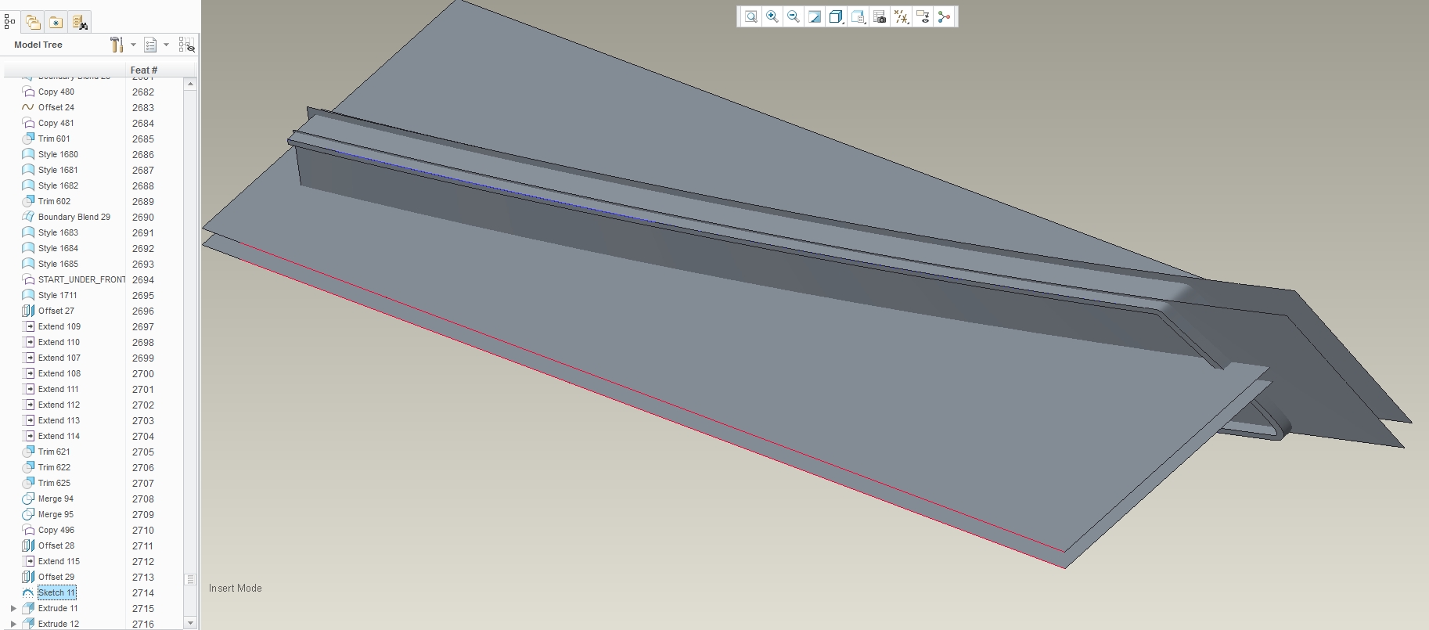Screen dimensions: 1429x630
Task: Select the Merge 95 feature
Action: pyautogui.click(x=56, y=514)
